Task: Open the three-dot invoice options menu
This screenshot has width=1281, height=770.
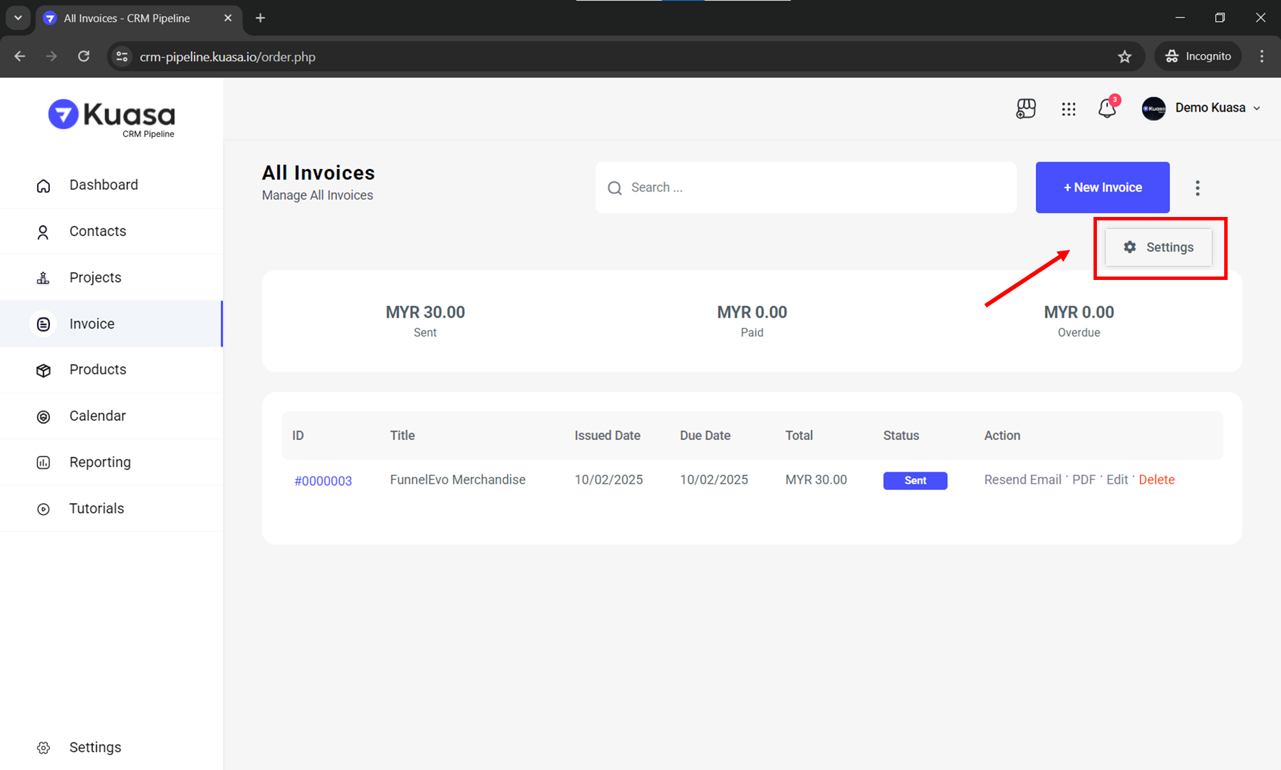Action: 1197,188
